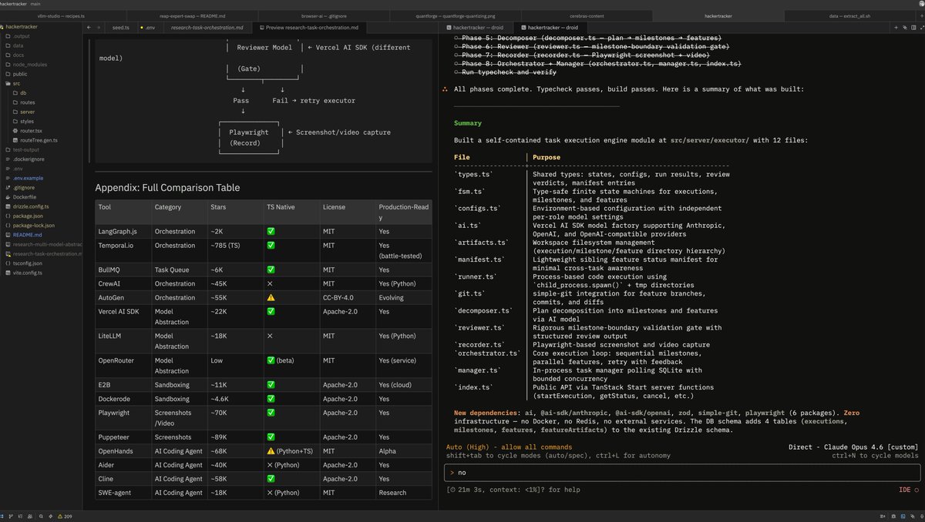Expand the server folder under src
Viewport: 925px width, 522px height.
tap(27, 112)
